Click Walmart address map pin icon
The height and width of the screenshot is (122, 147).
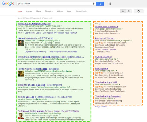tap(96, 50)
